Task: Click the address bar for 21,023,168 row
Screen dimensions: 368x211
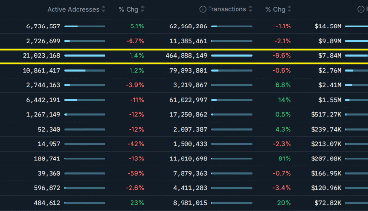Action: pos(84,56)
